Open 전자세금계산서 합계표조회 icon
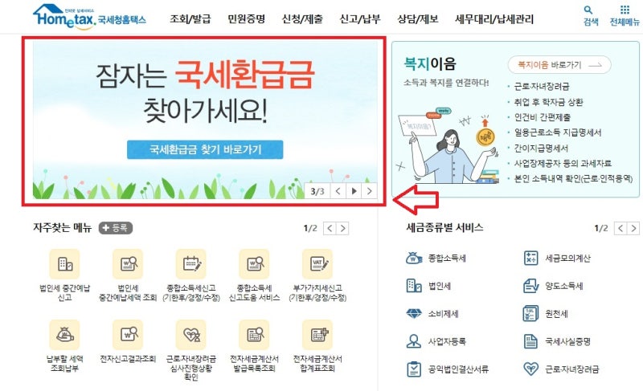Screen dimensions: 643x391 pyautogui.click(x=317, y=335)
